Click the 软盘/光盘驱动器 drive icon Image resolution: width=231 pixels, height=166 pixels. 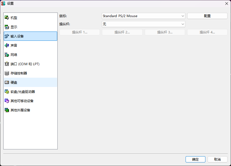point(7,92)
